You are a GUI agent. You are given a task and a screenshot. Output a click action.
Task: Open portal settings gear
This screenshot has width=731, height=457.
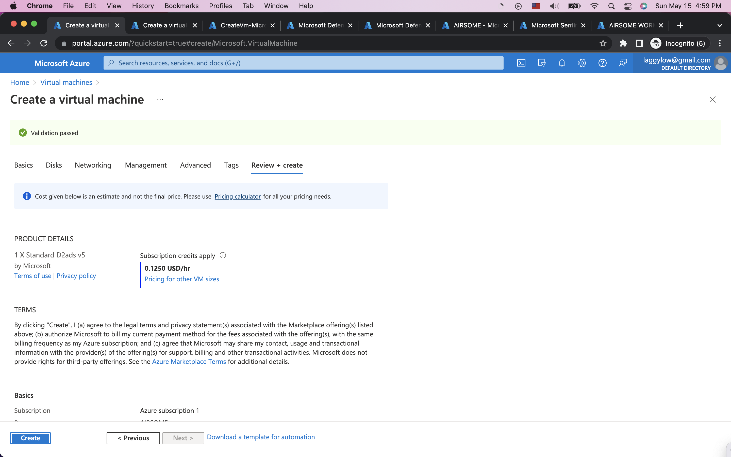click(x=582, y=63)
